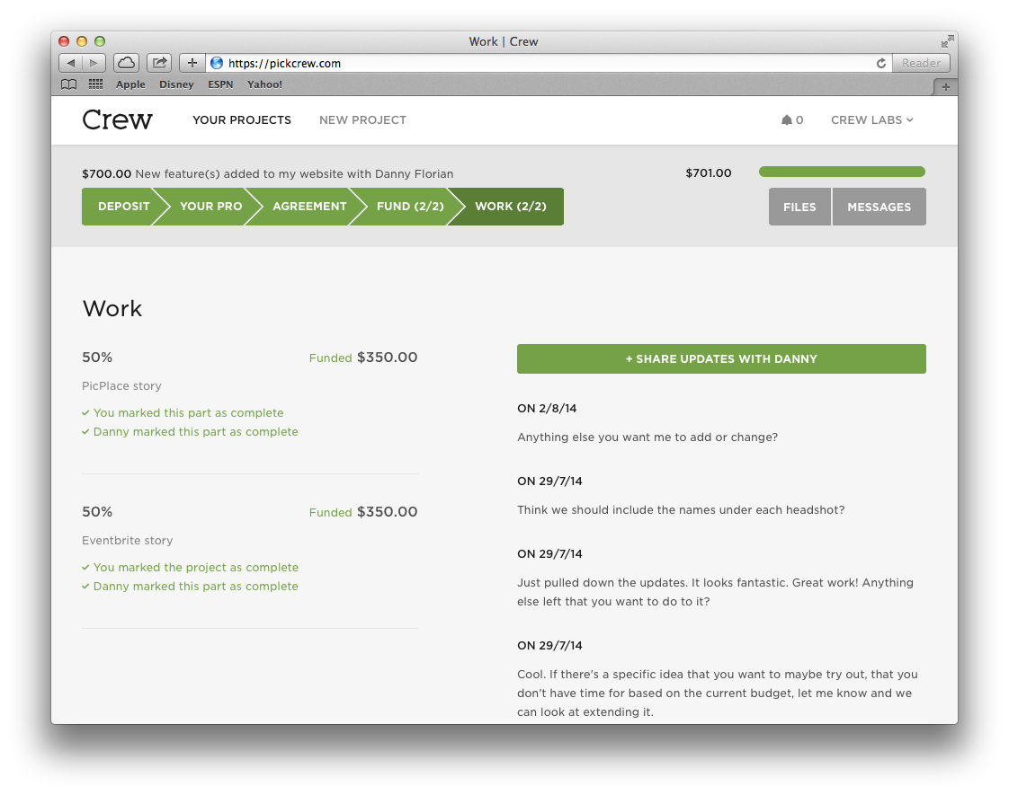Screen dimensions: 1009x795
Task: Open the New Project page
Action: point(363,120)
